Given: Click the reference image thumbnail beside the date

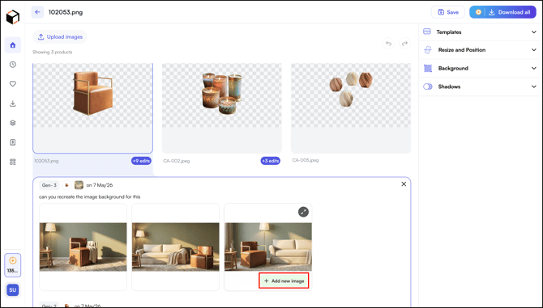Looking at the screenshot, I should tap(79, 185).
